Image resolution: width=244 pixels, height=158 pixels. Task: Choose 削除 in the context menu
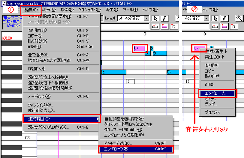click(217, 85)
